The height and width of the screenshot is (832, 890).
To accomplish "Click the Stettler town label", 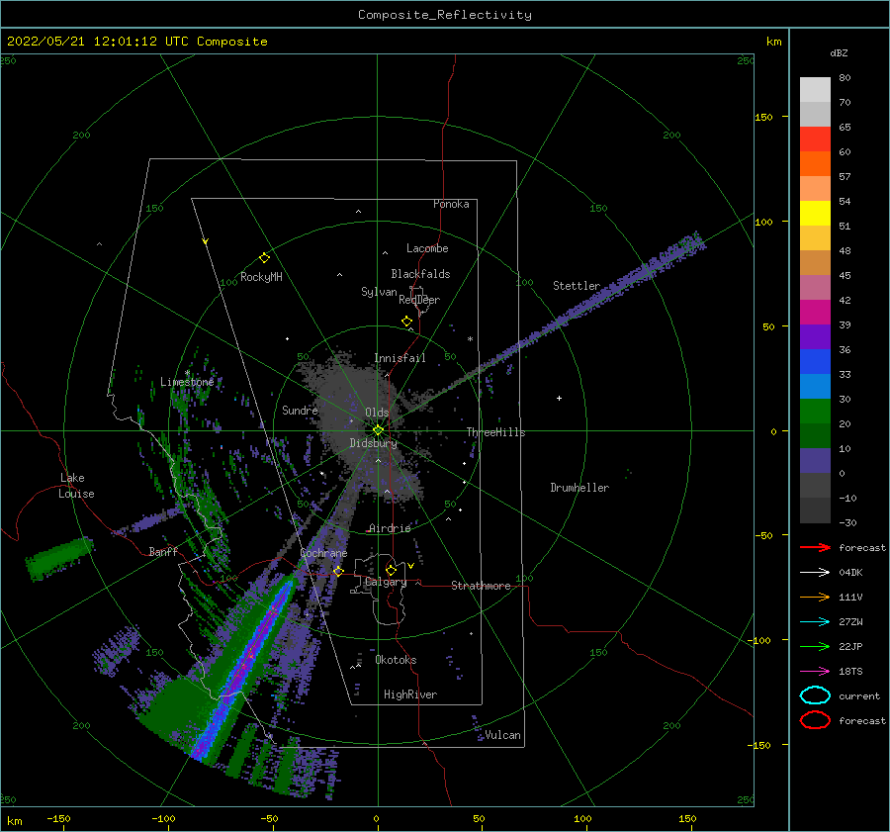I will pyautogui.click(x=577, y=286).
